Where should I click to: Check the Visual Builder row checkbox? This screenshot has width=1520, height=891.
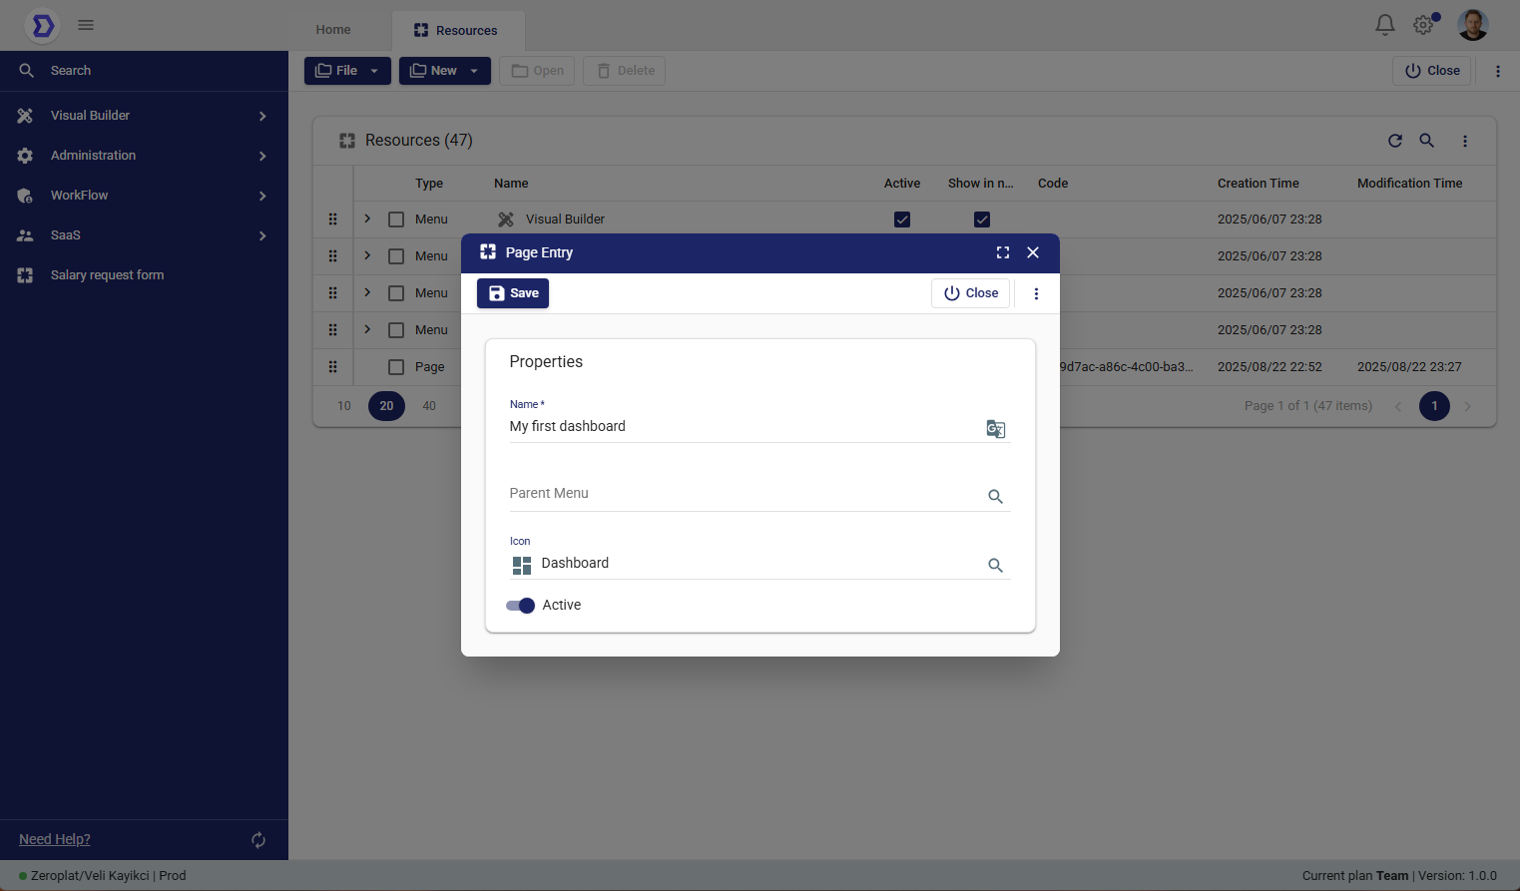click(396, 220)
